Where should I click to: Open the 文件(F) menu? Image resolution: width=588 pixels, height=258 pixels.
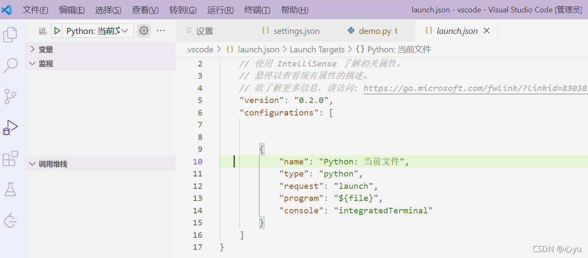point(35,10)
